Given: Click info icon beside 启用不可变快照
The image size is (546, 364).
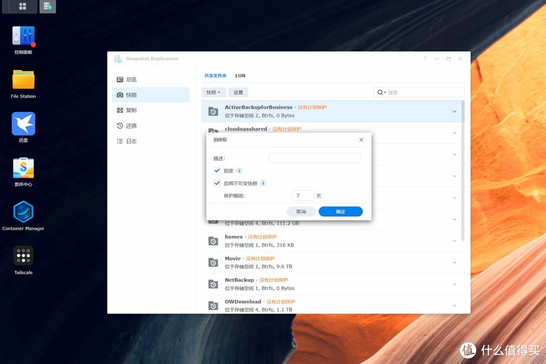Looking at the screenshot, I should click(263, 183).
